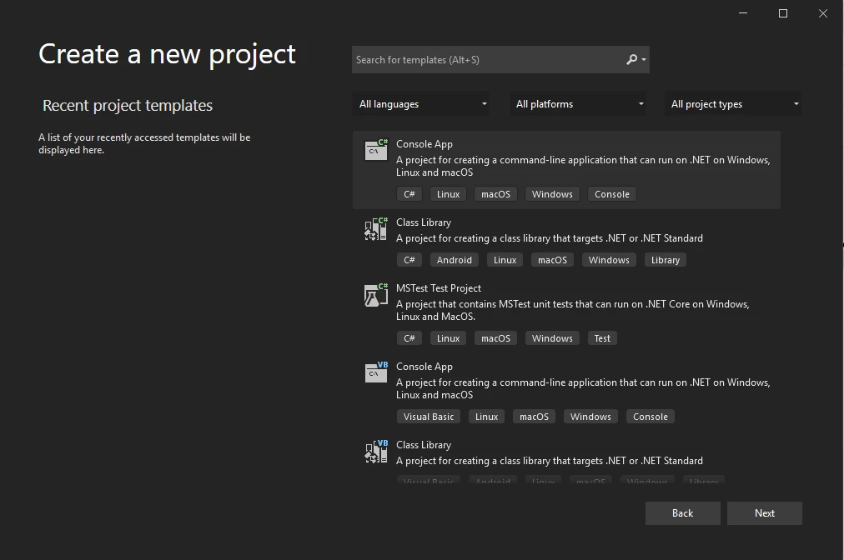Image resolution: width=844 pixels, height=560 pixels.
Task: Open the All project types dropdown
Action: tap(735, 104)
